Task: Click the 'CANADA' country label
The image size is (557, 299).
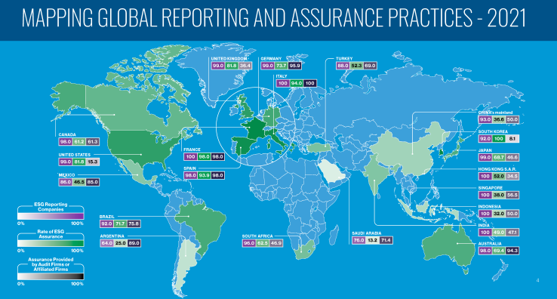Action: 67,134
